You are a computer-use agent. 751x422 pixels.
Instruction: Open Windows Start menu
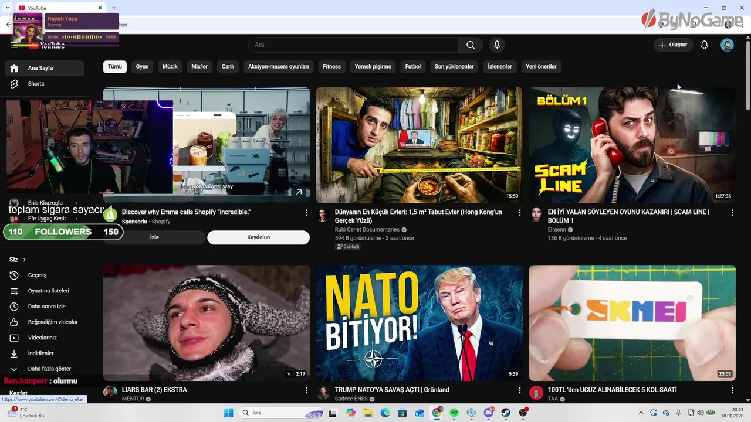point(228,413)
